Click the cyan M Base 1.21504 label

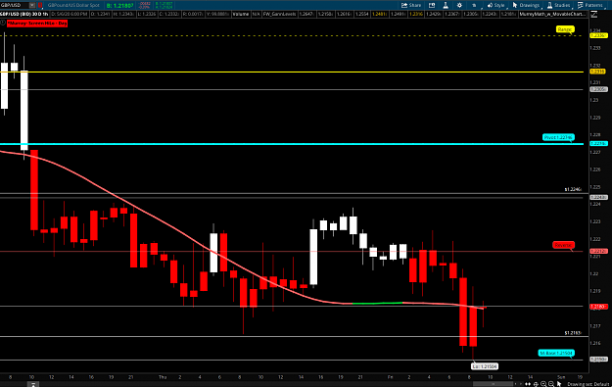click(x=556, y=353)
